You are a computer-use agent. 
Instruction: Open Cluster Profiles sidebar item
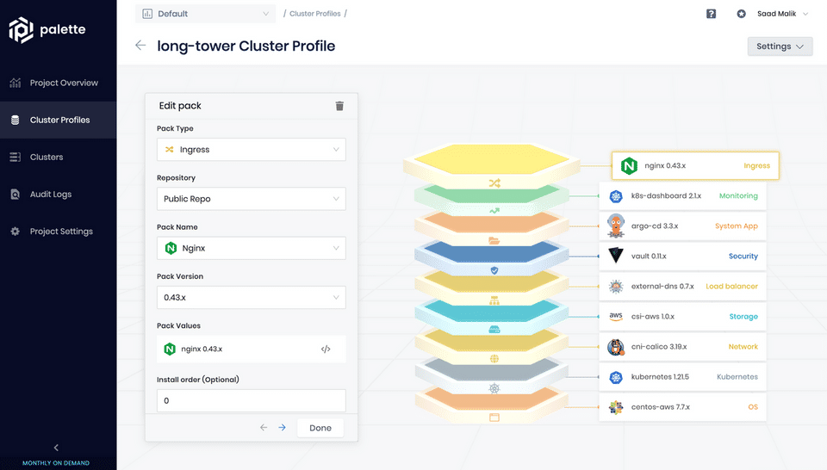[58, 121]
